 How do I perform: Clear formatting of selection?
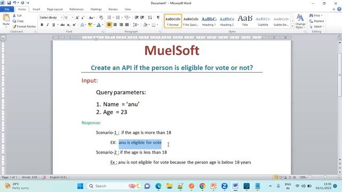click(x=101, y=18)
